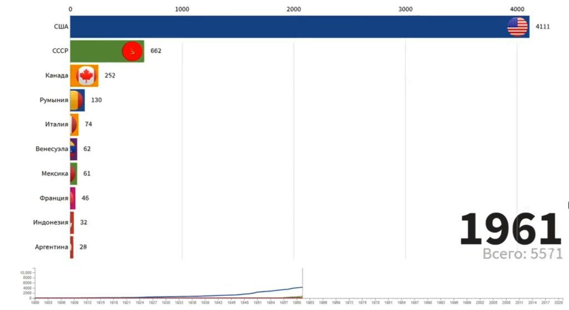Click the Italy flag icon
This screenshot has height=310, width=569.
(74, 125)
